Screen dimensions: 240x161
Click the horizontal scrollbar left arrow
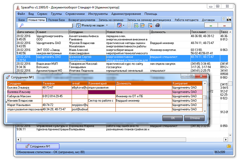click(x=18, y=139)
